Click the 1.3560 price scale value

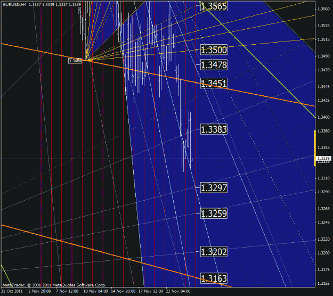[x=323, y=9]
